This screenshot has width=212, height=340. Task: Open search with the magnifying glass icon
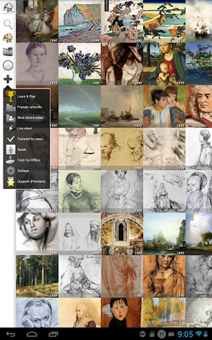(8, 24)
